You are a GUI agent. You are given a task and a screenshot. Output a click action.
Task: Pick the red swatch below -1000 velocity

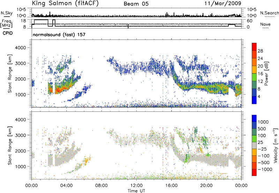click(254, 172)
